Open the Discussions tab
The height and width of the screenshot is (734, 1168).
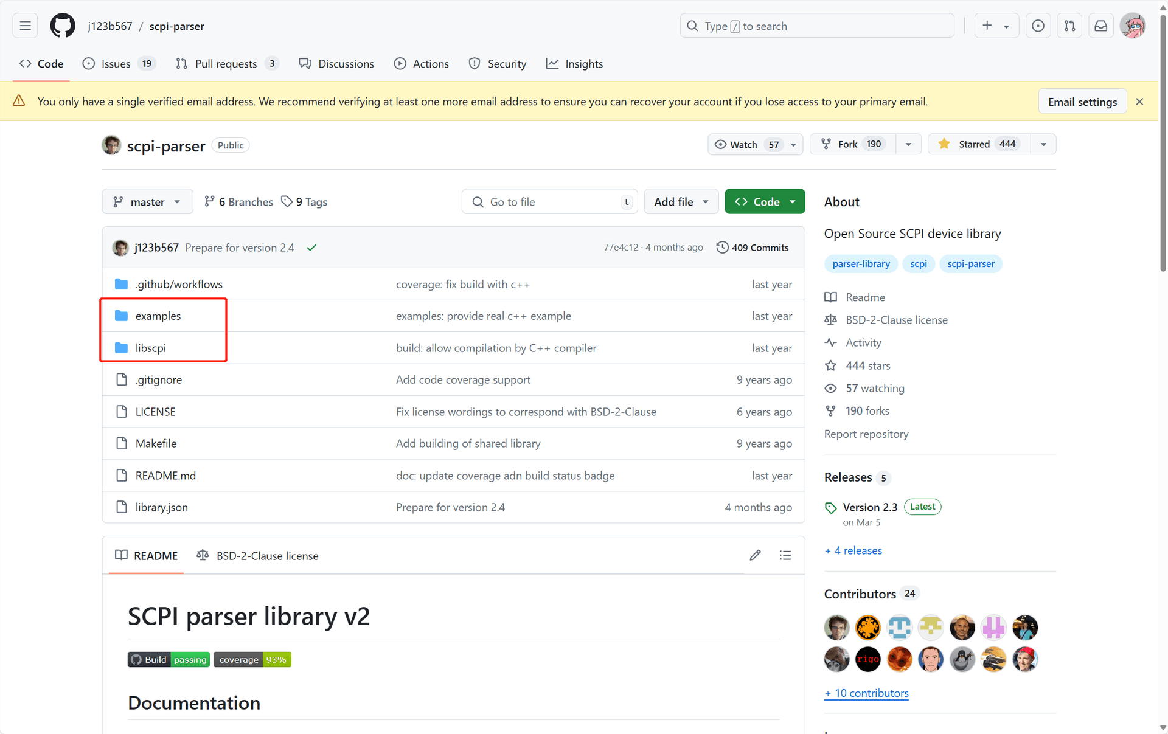[x=336, y=64]
